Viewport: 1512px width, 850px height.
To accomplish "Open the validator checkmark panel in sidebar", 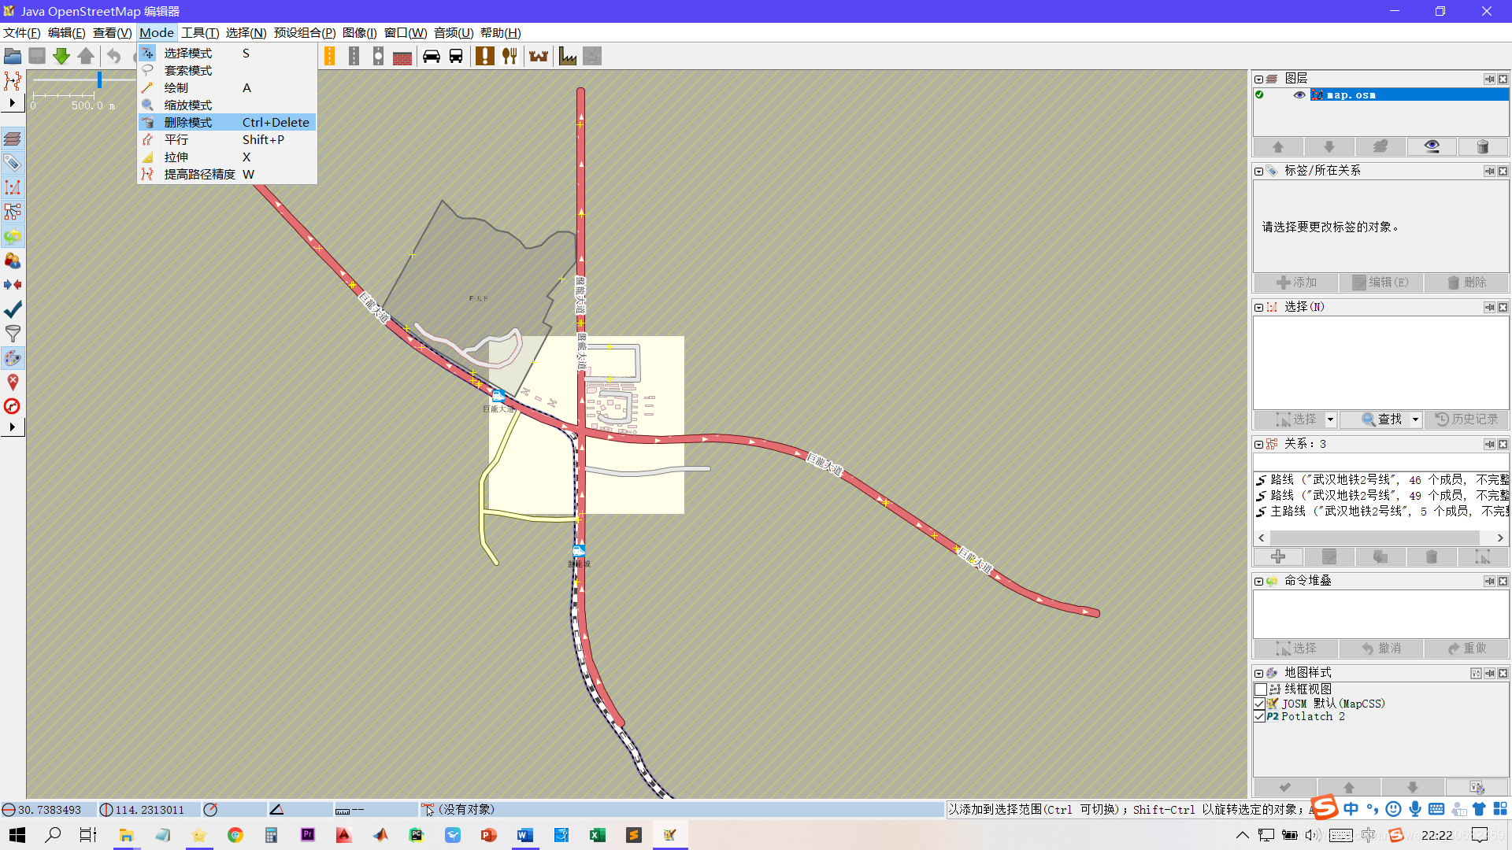I will click(x=13, y=309).
